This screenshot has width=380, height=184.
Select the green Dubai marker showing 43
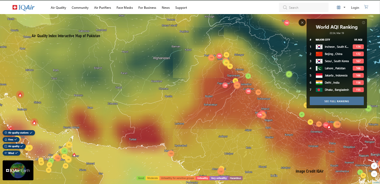point(64,151)
